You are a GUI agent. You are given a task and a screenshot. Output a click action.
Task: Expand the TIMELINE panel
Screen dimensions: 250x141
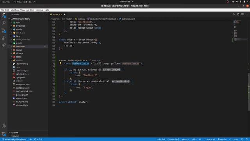click(14, 136)
